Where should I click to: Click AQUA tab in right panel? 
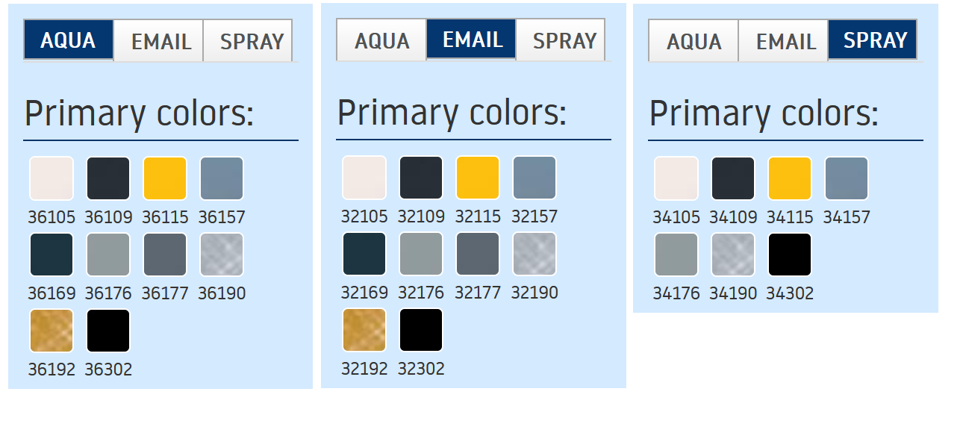[x=694, y=41]
